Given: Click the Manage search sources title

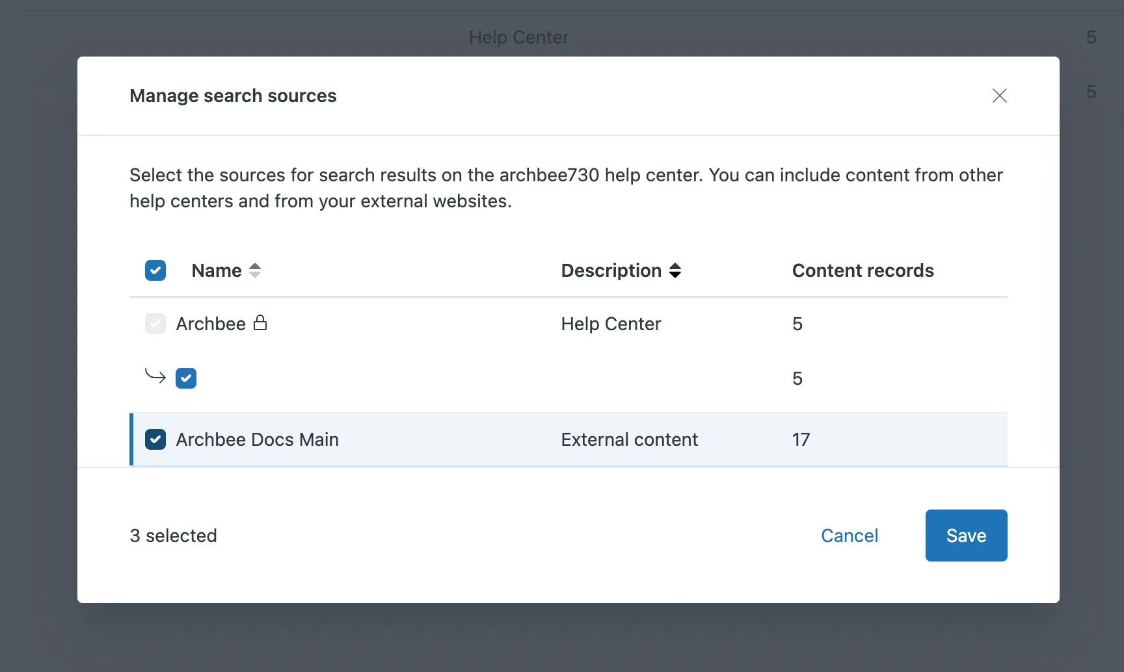Looking at the screenshot, I should 233,96.
